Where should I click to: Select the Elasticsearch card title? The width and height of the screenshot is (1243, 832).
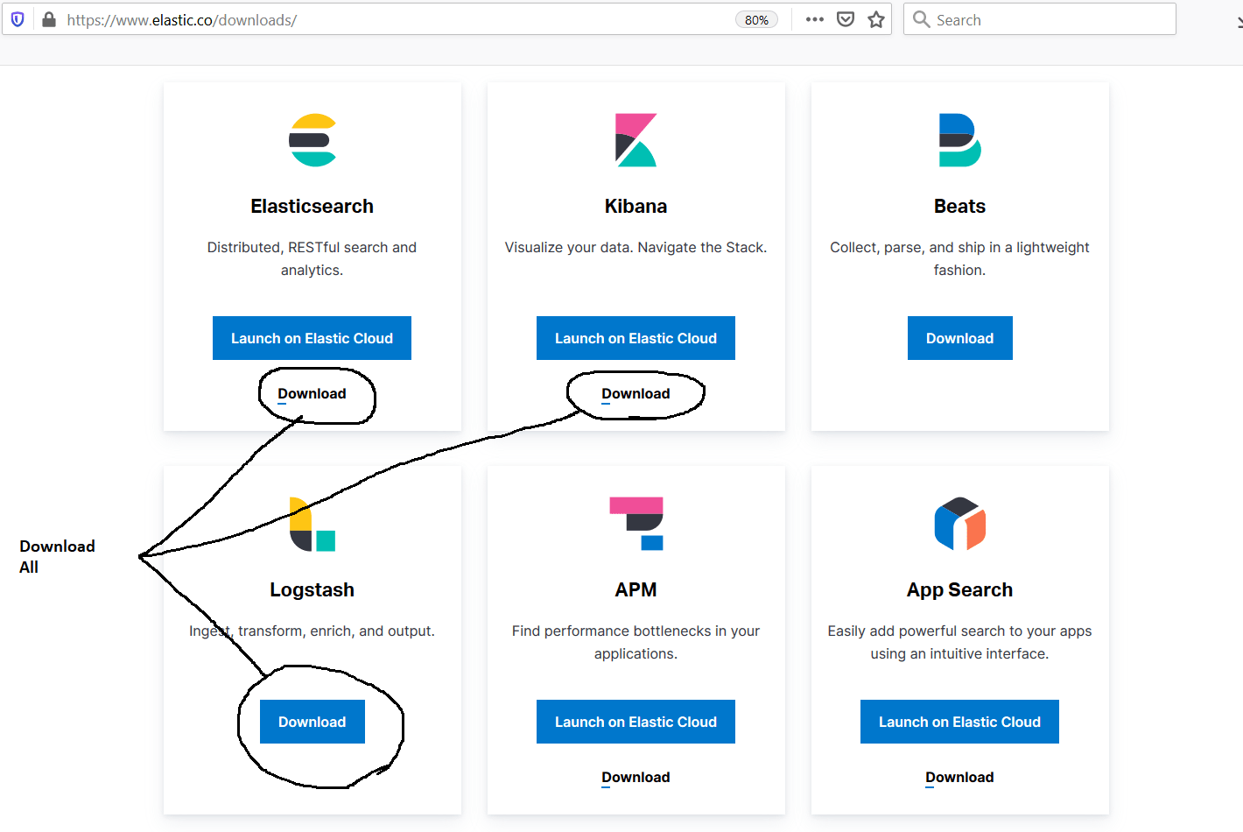tap(313, 207)
